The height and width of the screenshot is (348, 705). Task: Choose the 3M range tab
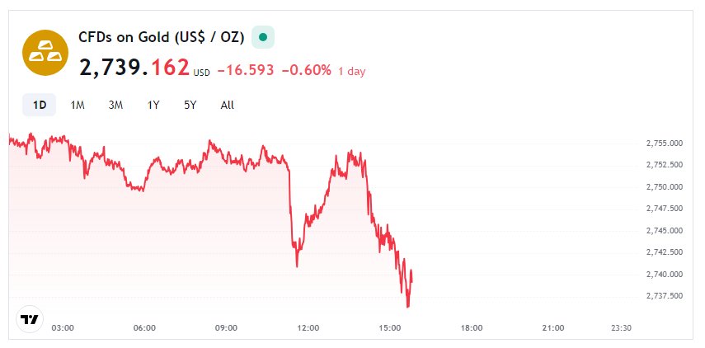pyautogui.click(x=115, y=105)
